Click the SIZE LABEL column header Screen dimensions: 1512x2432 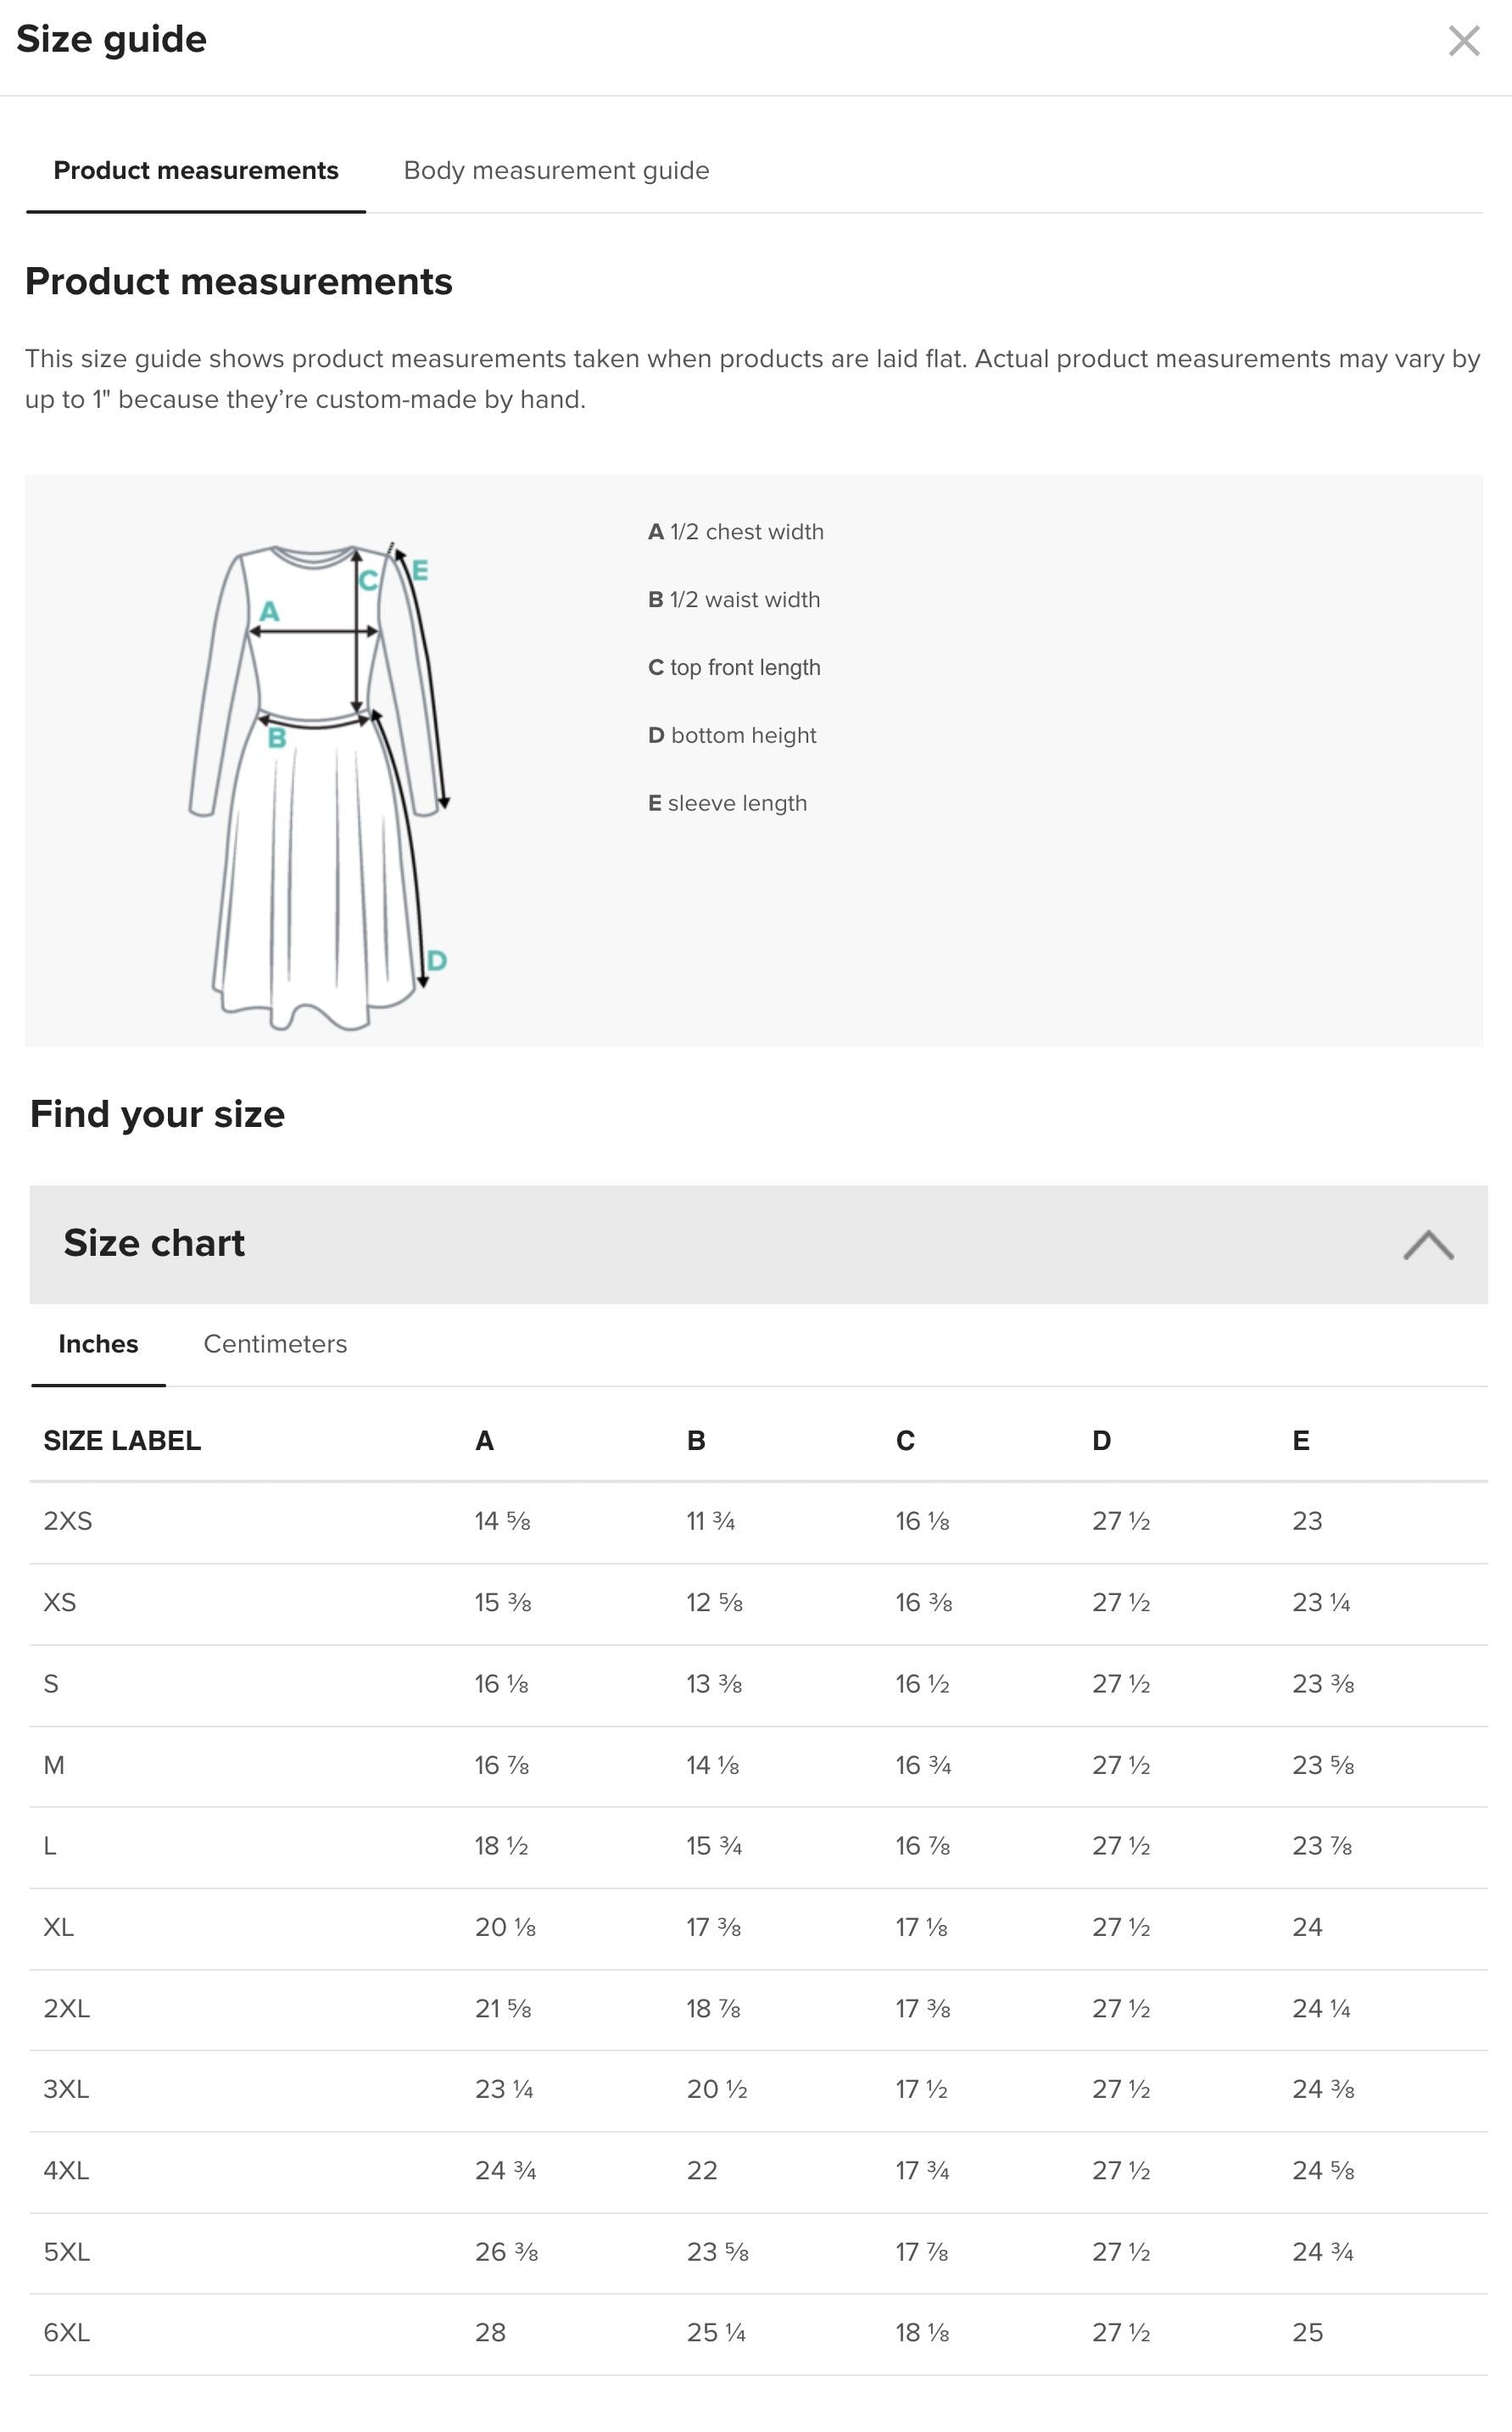[x=122, y=1441]
